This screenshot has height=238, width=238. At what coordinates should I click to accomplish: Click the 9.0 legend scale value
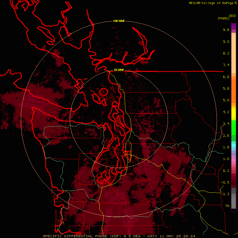pyautogui.click(x=226, y=42)
